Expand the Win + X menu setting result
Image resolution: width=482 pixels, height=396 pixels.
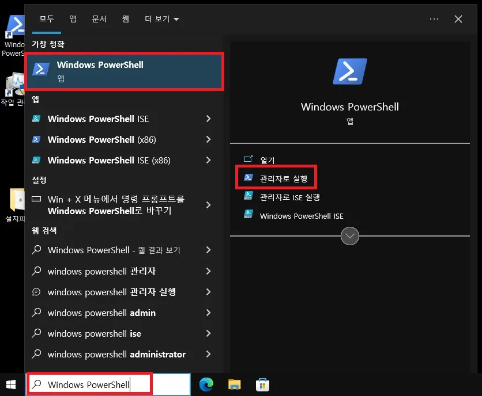pyautogui.click(x=208, y=205)
